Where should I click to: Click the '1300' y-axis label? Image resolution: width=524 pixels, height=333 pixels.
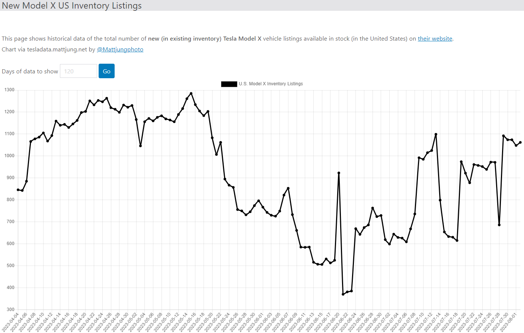9,90
